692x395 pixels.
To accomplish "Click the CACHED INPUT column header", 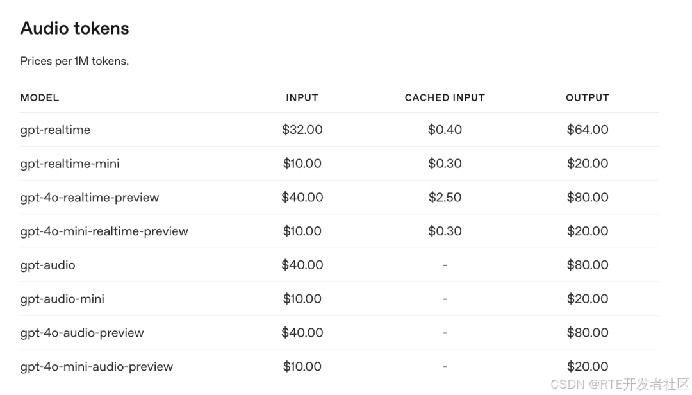I will (445, 97).
